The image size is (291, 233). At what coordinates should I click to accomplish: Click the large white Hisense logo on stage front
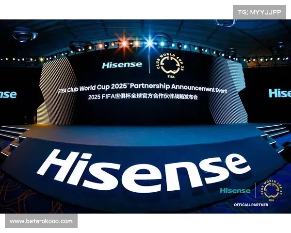coord(144,171)
